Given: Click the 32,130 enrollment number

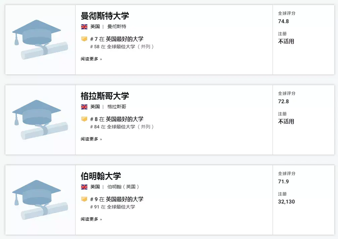Looking at the screenshot, I should click(286, 202).
